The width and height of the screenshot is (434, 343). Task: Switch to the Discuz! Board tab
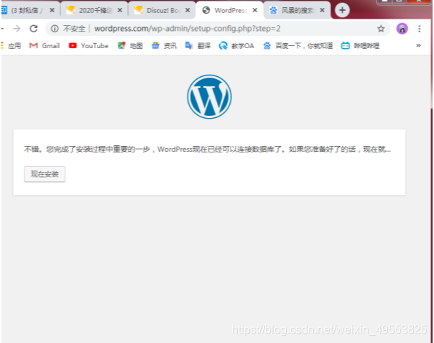[x=162, y=11]
